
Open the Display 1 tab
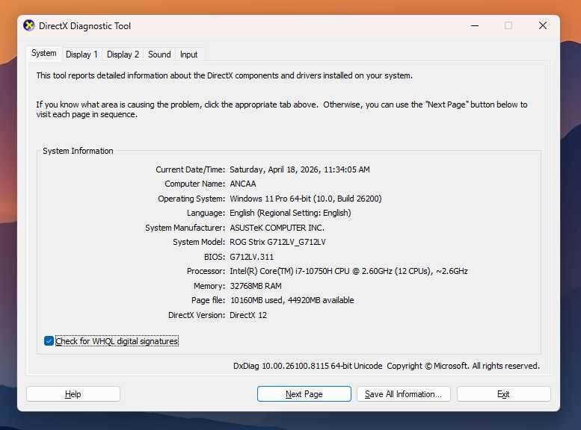tap(82, 54)
